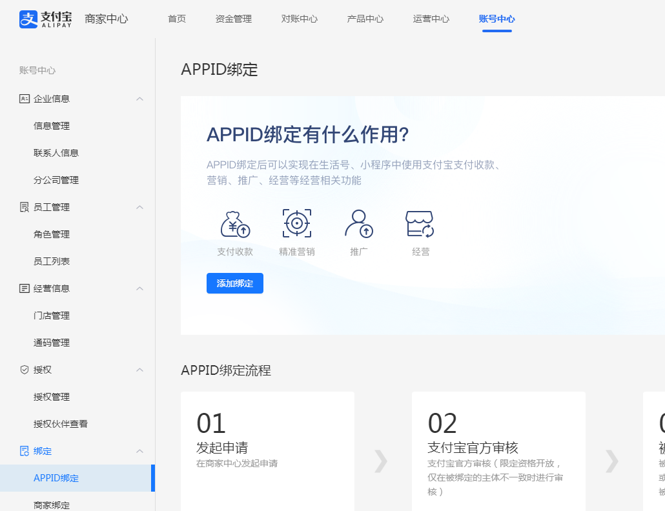Image resolution: width=665 pixels, height=511 pixels.
Task: Open 信息管理 in the sidebar
Action: click(52, 126)
